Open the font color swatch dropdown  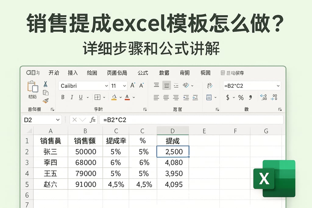(134, 97)
